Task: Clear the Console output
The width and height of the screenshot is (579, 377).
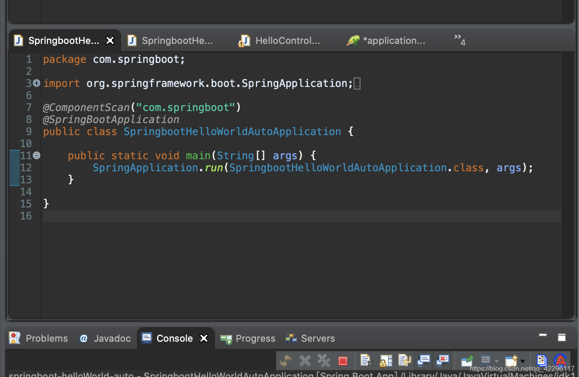Action: [x=366, y=361]
